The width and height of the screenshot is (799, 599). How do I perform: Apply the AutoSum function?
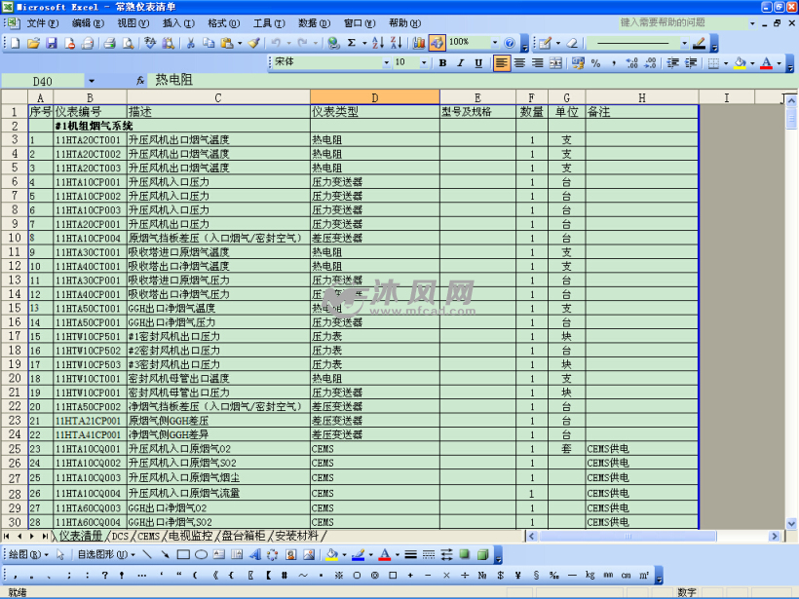click(x=354, y=43)
